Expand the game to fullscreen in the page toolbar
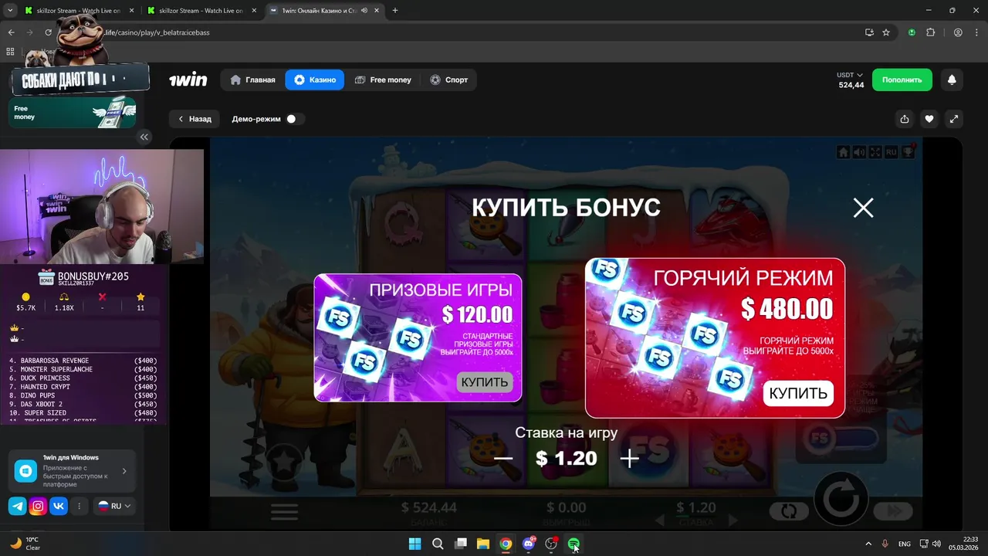988x556 pixels. (x=954, y=119)
